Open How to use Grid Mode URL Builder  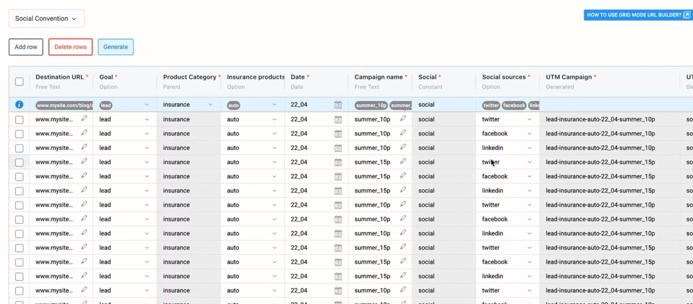(x=638, y=15)
